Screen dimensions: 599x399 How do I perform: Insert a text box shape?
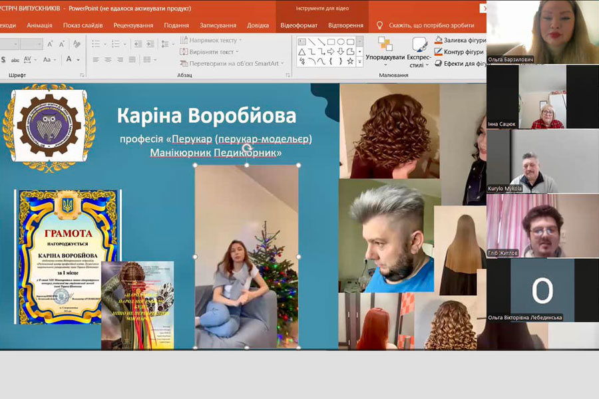[x=301, y=42]
